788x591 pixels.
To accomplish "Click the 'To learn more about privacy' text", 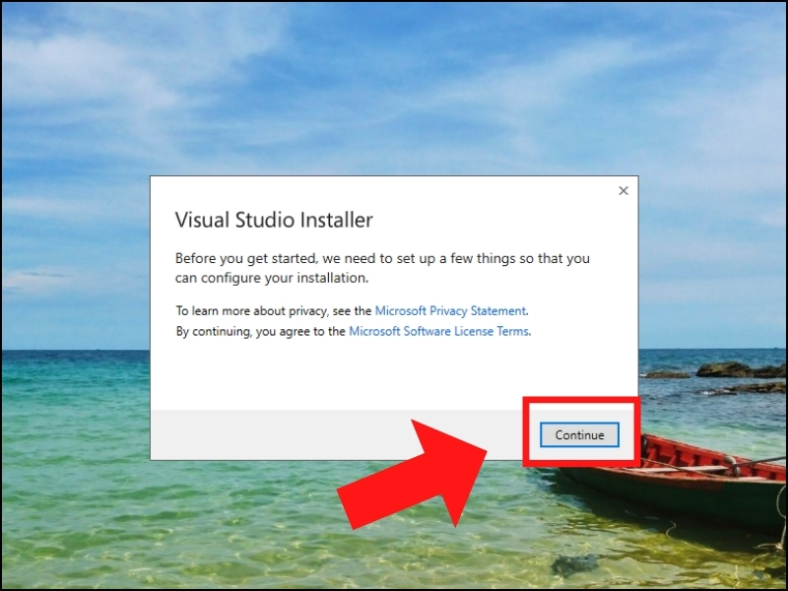I will (274, 311).
